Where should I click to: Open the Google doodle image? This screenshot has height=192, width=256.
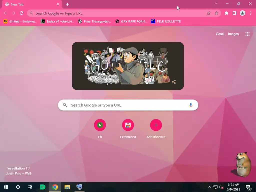128,66
